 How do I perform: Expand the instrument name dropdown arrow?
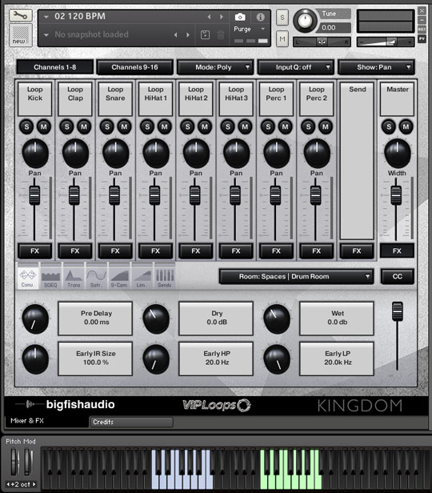point(46,17)
